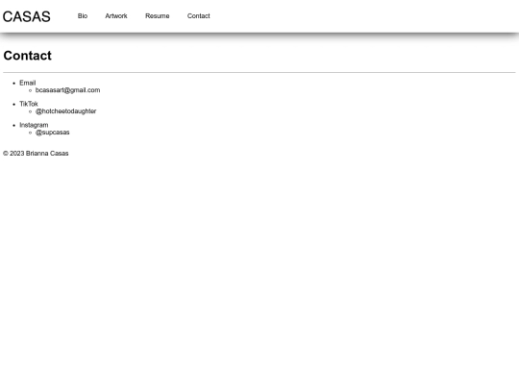Click the @supcasas Instagram handle
This screenshot has width=519, height=389.
pos(53,133)
